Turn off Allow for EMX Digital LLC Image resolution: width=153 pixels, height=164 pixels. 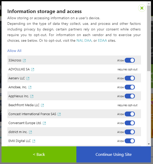[x=130, y=141]
